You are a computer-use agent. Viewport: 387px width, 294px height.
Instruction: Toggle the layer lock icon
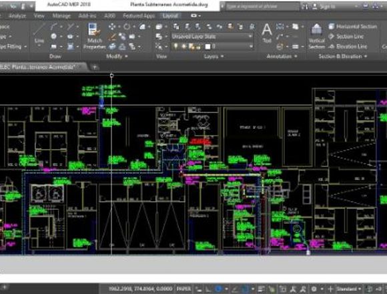coord(198,47)
